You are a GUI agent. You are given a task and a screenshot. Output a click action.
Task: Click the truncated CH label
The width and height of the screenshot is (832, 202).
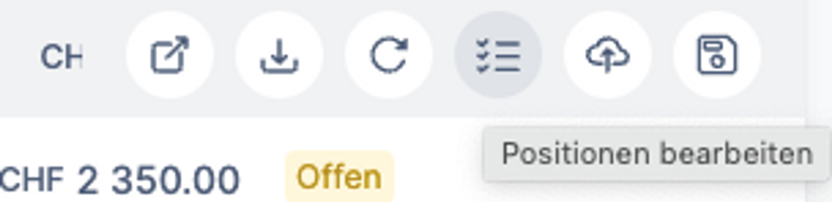(61, 57)
